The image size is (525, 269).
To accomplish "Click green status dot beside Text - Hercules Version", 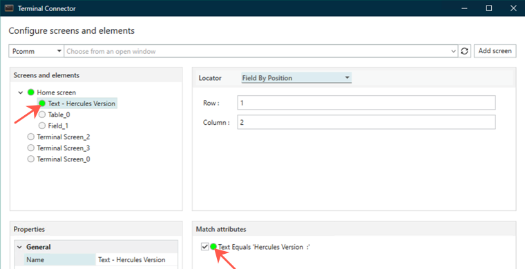I will 42,103.
